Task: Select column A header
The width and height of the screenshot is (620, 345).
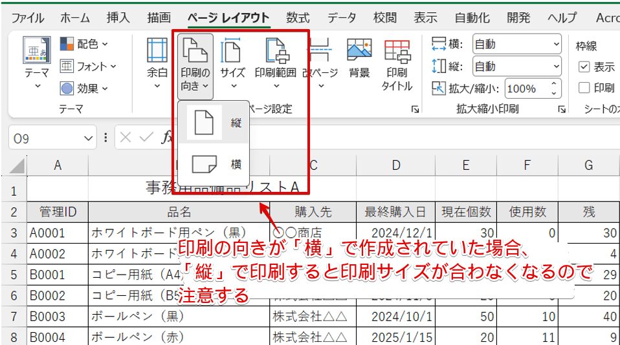Action: pos(58,165)
